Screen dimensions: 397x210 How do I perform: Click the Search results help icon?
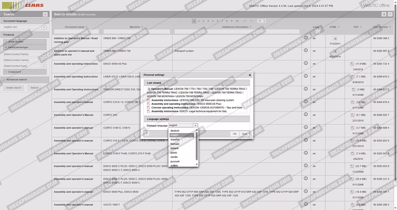point(390,14)
